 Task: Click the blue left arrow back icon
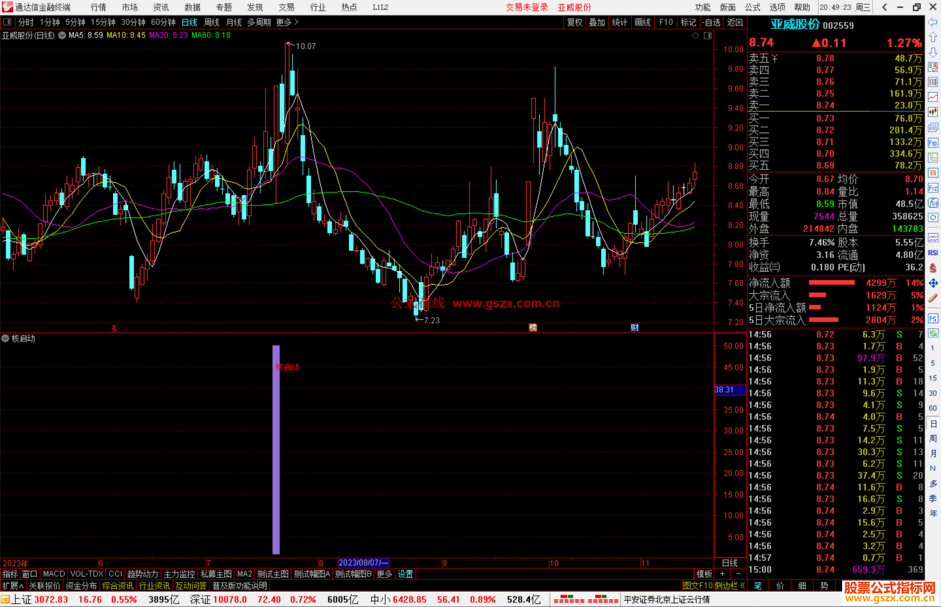[x=933, y=22]
